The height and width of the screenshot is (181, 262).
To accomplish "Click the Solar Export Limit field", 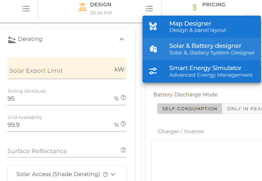I will [67, 68].
